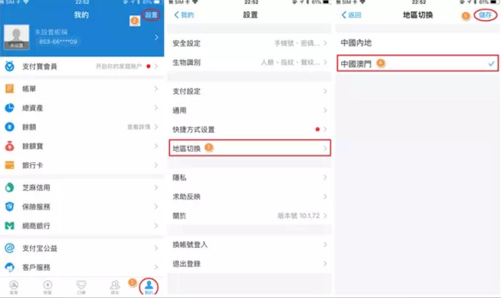
Task: Open 支付寶會員 membership icon
Action: (x=10, y=67)
